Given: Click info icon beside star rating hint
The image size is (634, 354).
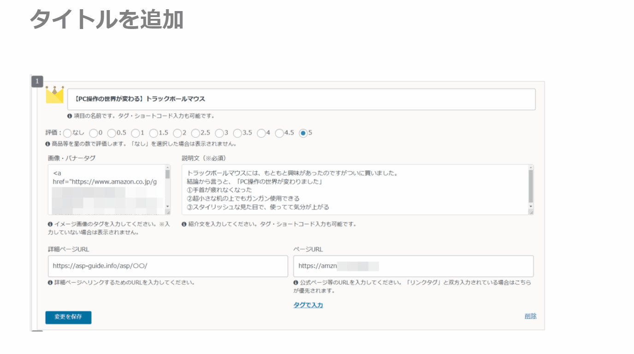Looking at the screenshot, I should coord(47,144).
